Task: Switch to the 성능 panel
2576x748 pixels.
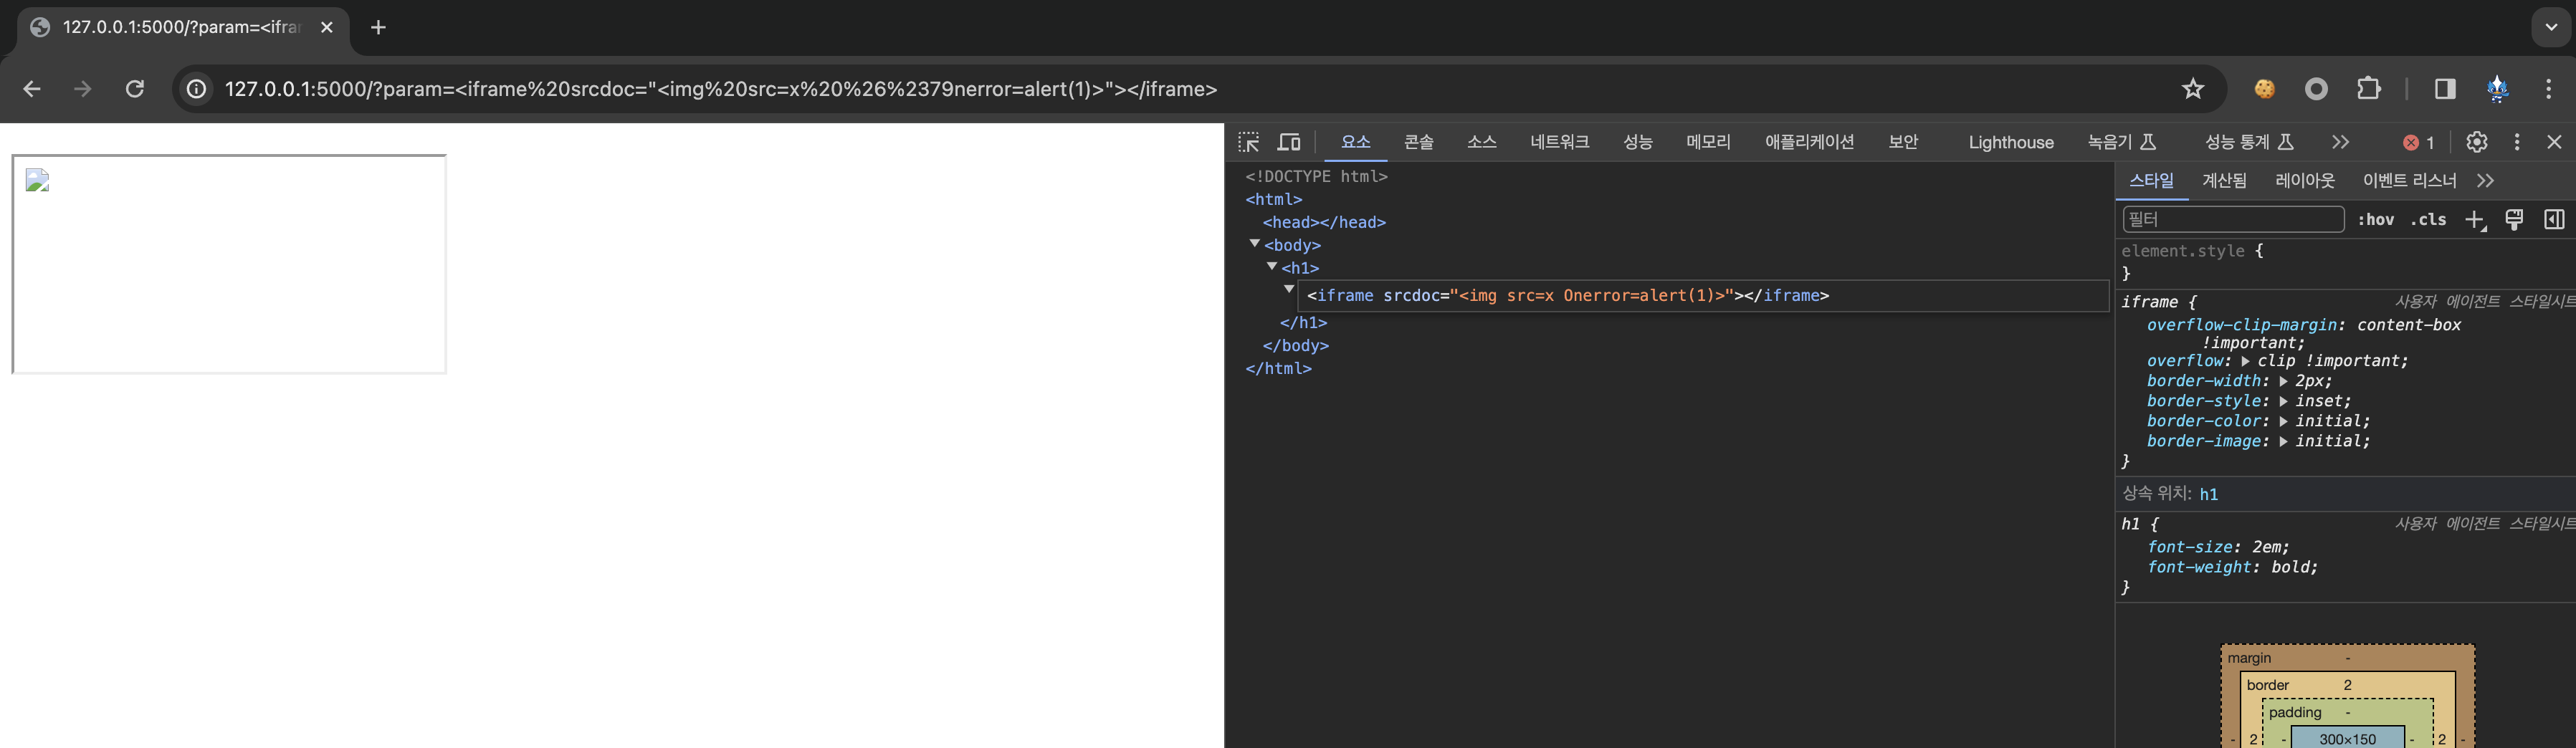Action: (x=1638, y=142)
